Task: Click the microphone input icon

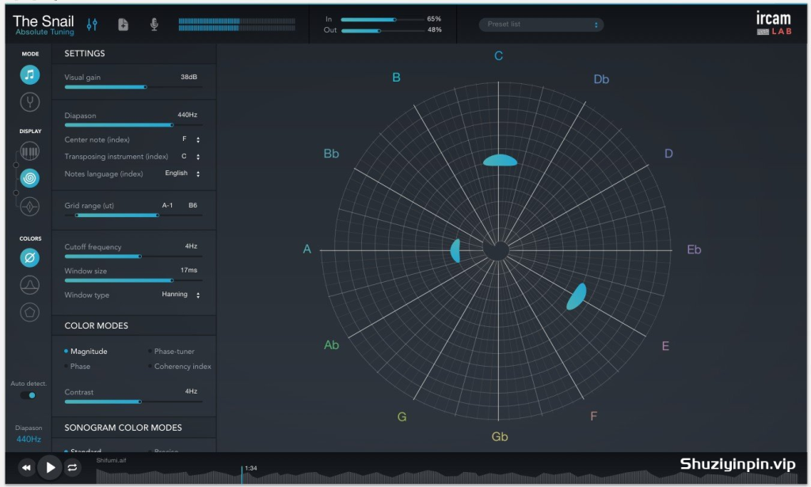Action: 154,25
